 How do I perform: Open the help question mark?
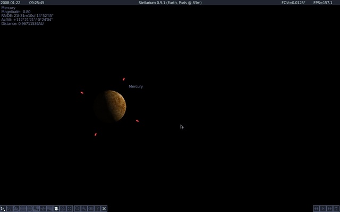click(97, 208)
